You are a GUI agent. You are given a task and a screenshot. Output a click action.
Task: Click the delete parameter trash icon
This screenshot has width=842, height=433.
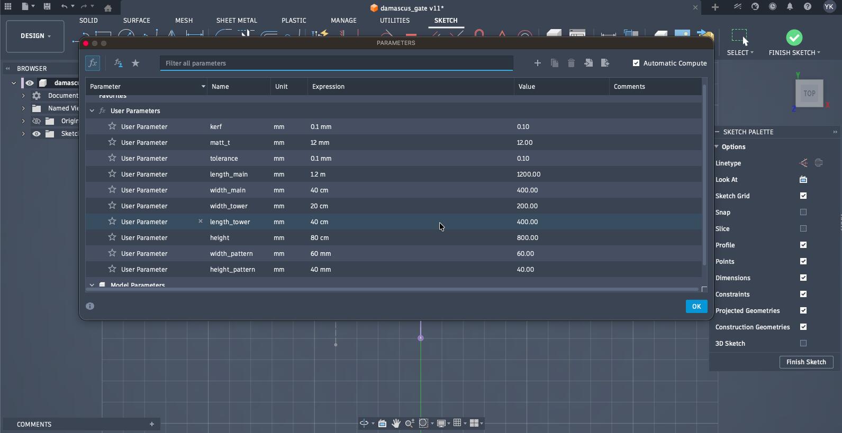click(x=571, y=63)
